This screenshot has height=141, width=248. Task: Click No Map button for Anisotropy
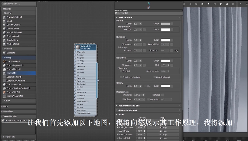pos(163,131)
